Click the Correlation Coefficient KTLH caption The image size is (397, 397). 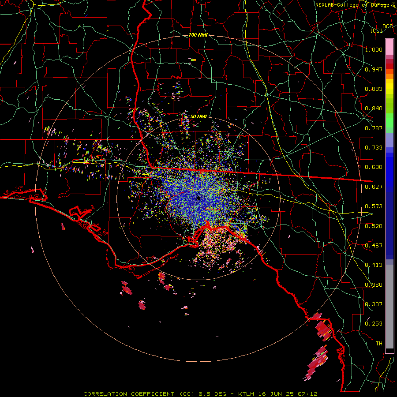coord(200,394)
